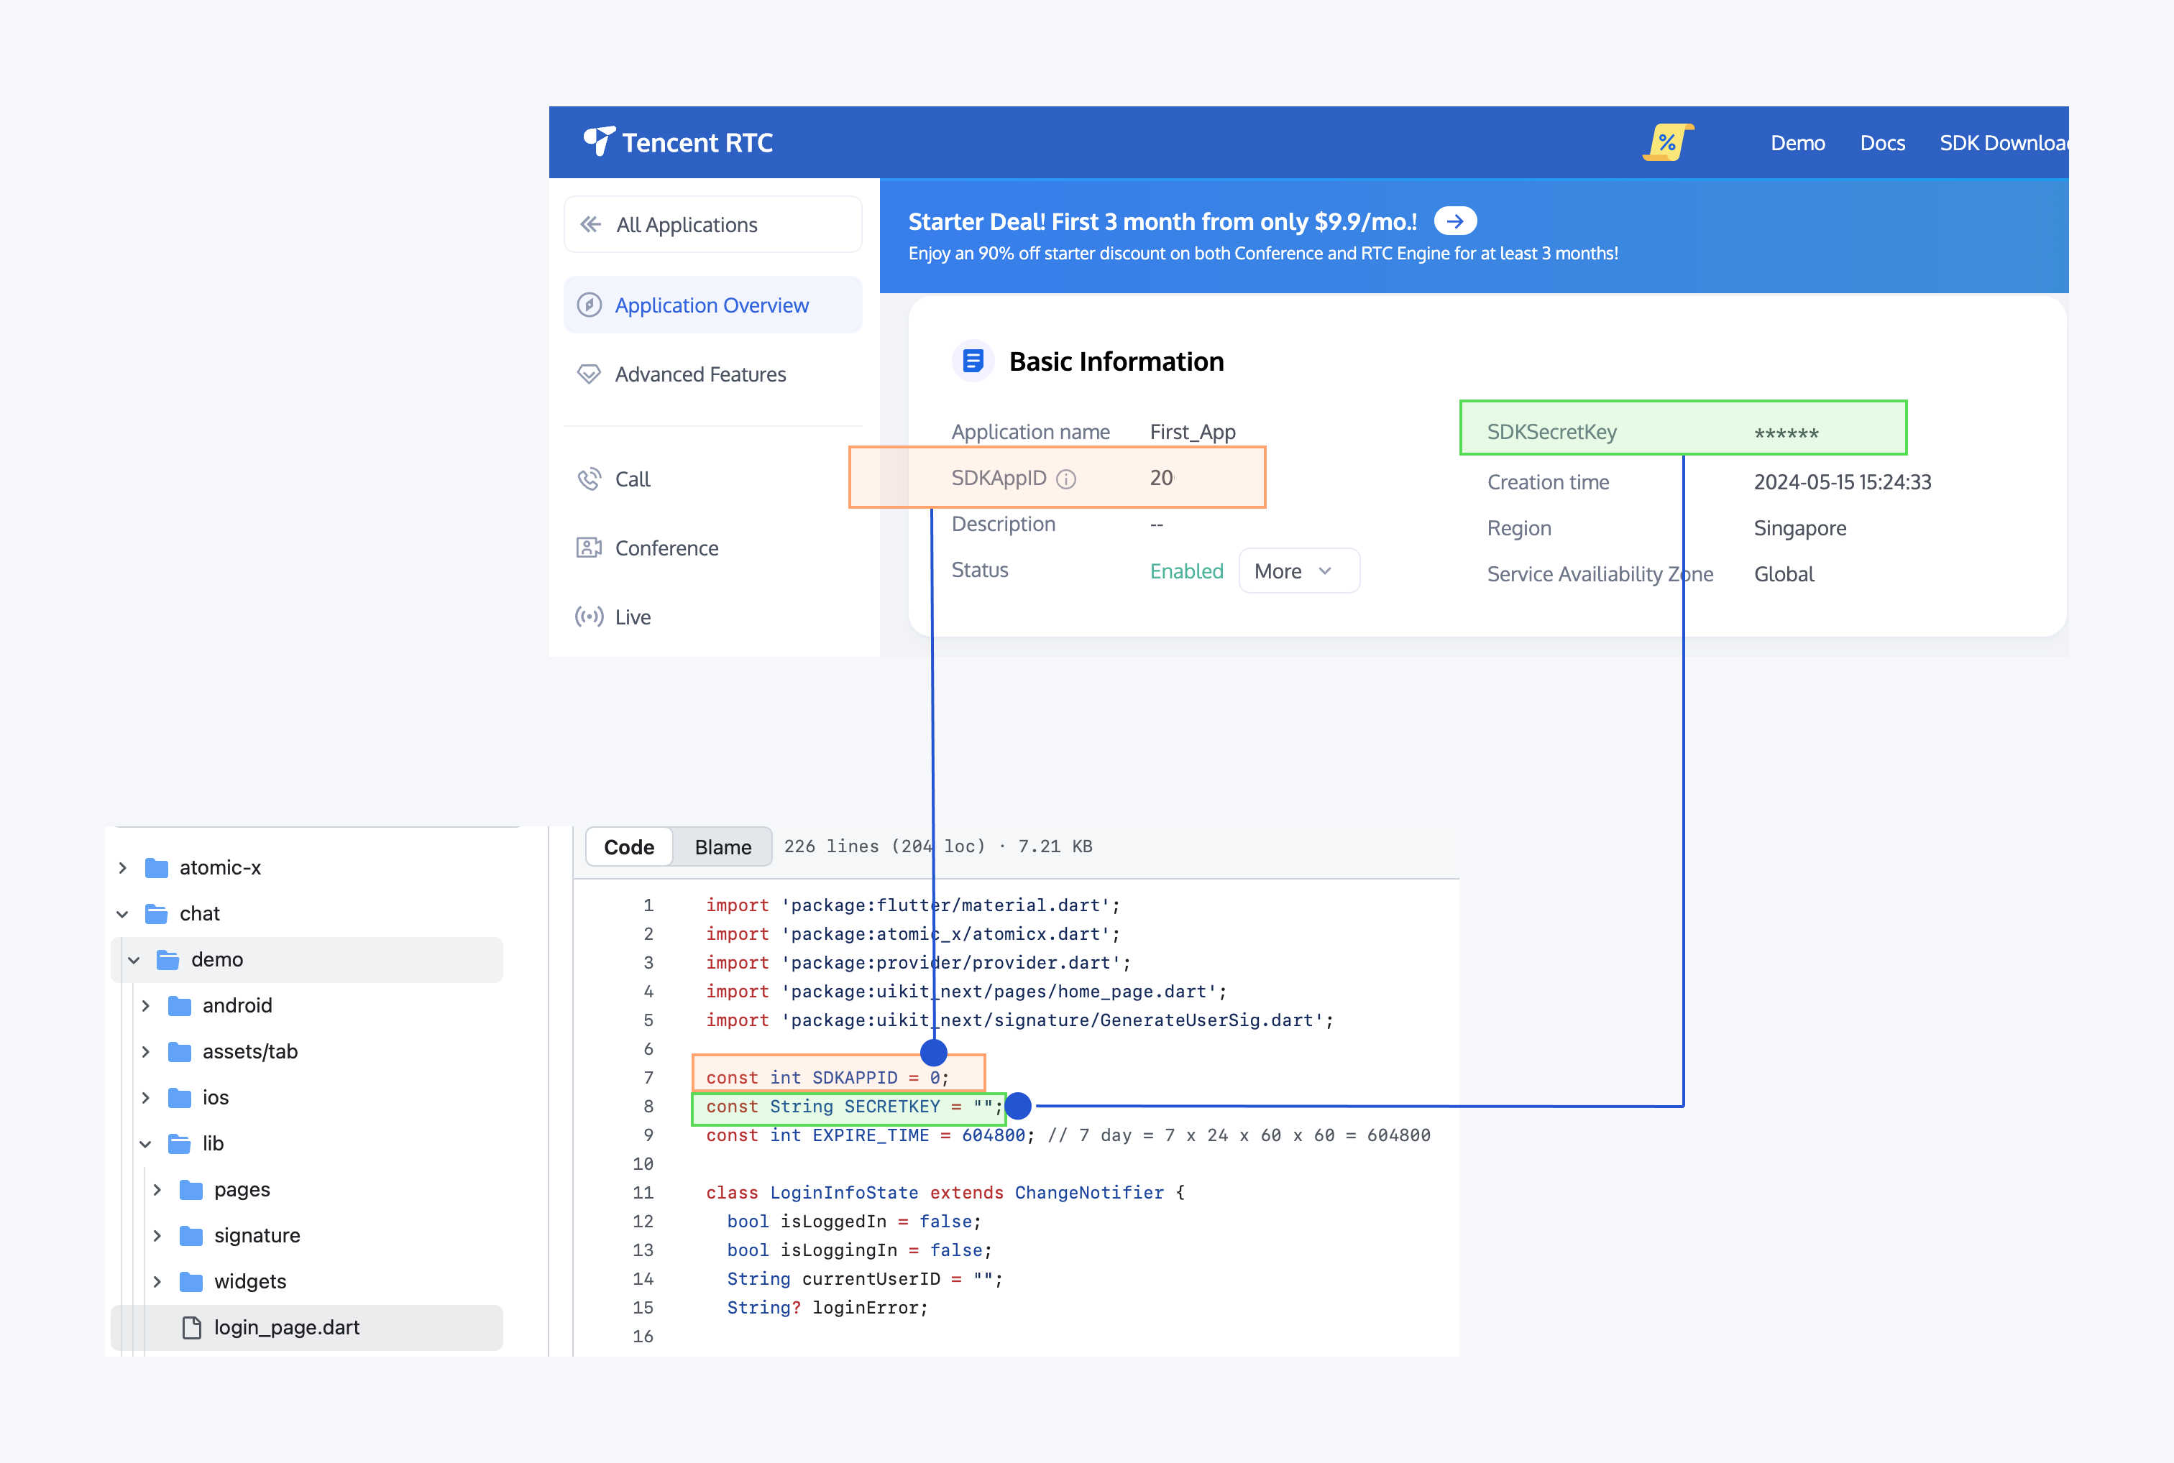Click the yellow discount coupon icon
The width and height of the screenshot is (2174, 1463).
1667,143
